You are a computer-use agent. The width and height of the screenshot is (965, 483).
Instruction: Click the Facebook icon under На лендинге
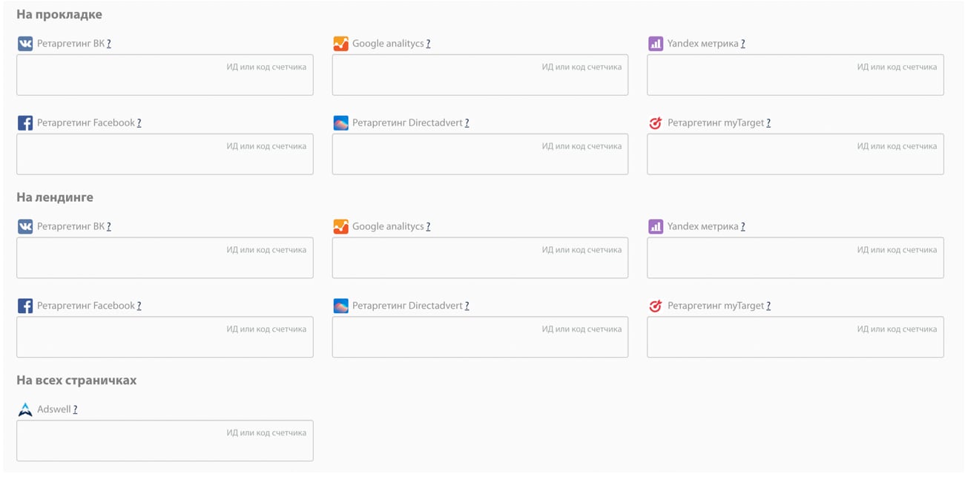[25, 306]
